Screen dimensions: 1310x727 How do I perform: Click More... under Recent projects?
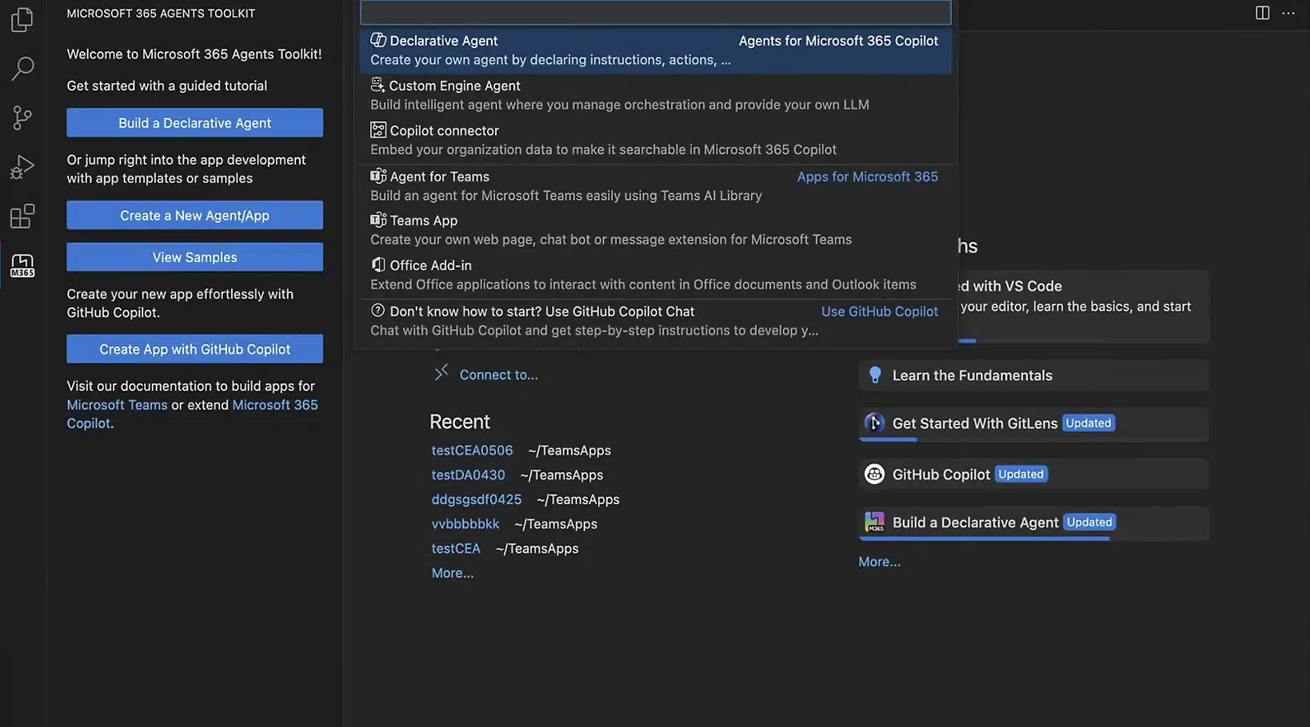tap(453, 573)
